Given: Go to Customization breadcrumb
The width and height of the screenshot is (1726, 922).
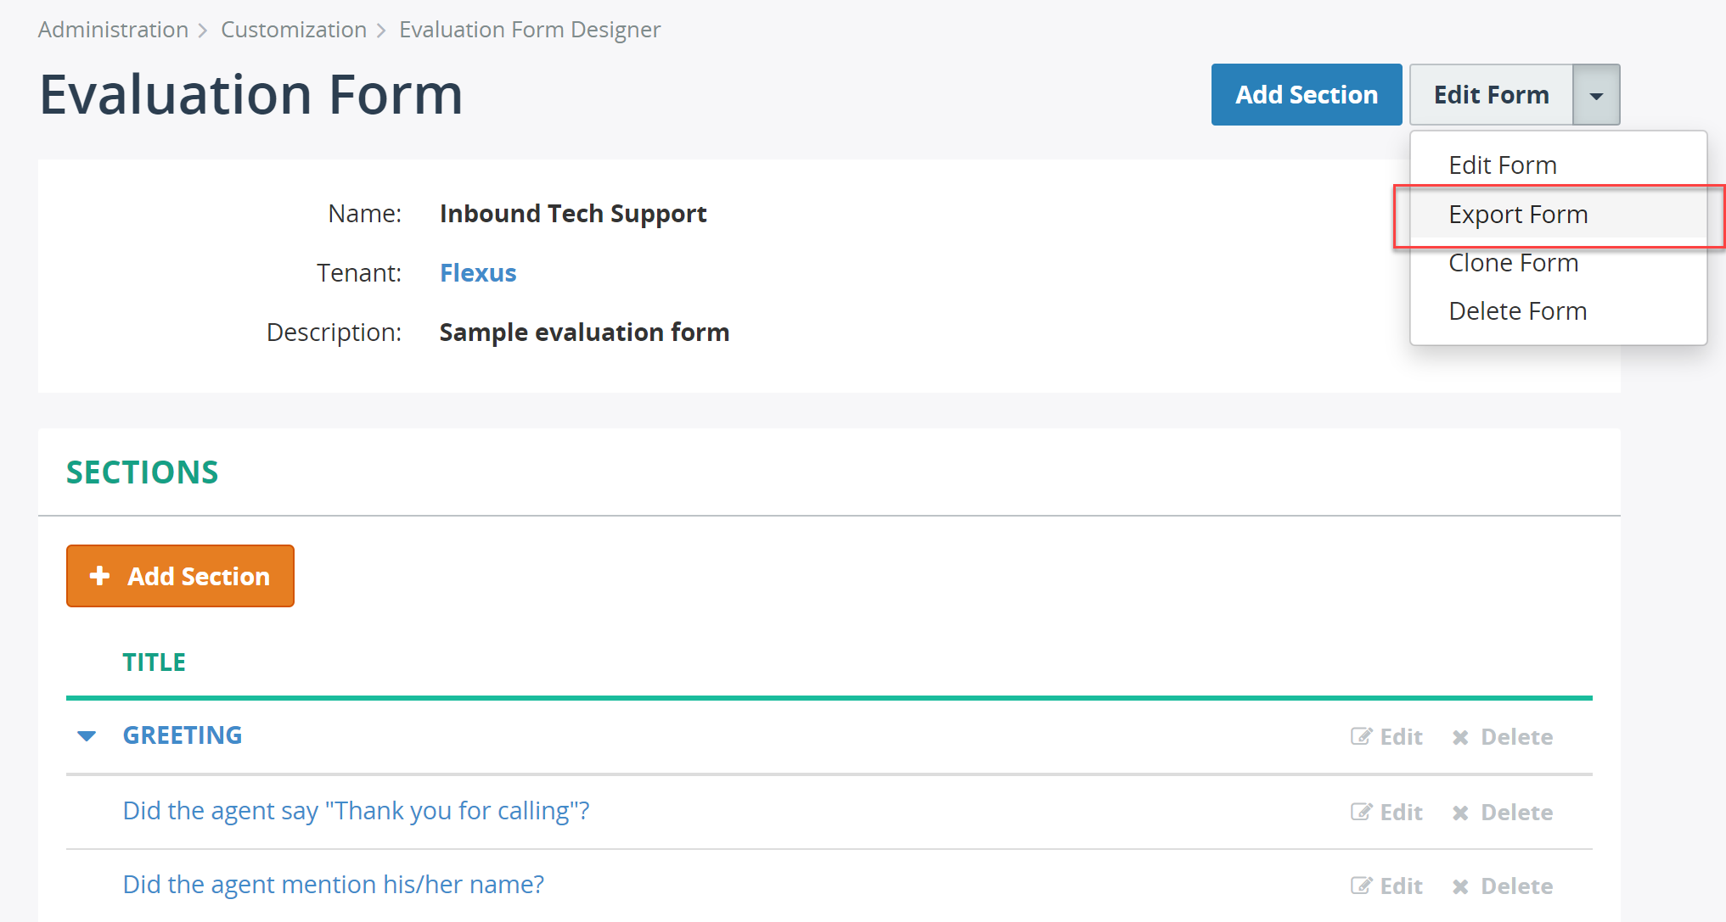Looking at the screenshot, I should tap(294, 30).
